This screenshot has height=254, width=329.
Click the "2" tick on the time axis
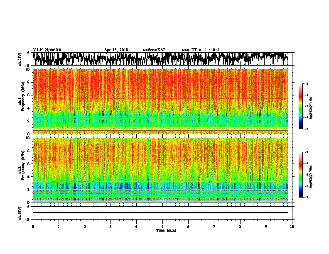[85, 227]
